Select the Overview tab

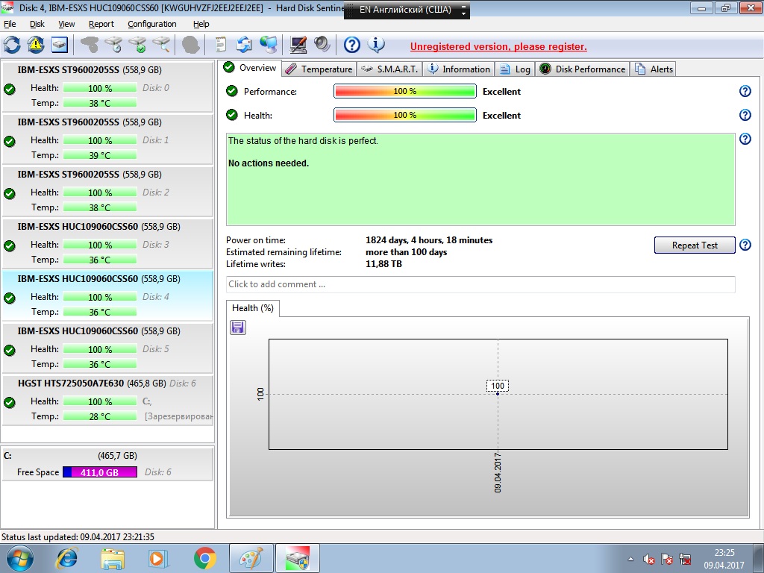click(250, 68)
